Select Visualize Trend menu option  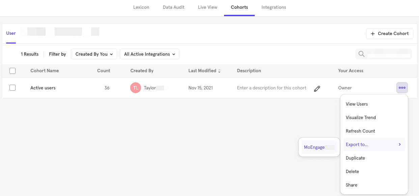coord(361,117)
